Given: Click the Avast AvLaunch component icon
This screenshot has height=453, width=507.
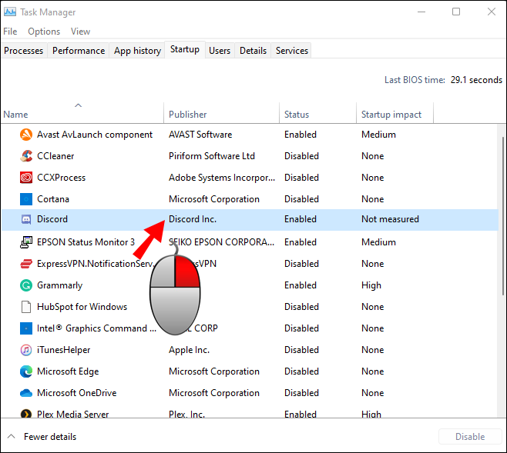Looking at the screenshot, I should (24, 135).
